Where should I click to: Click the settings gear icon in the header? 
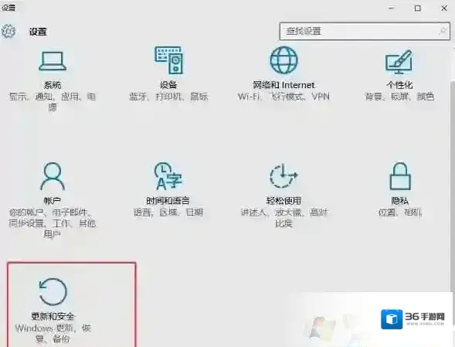coord(8,31)
